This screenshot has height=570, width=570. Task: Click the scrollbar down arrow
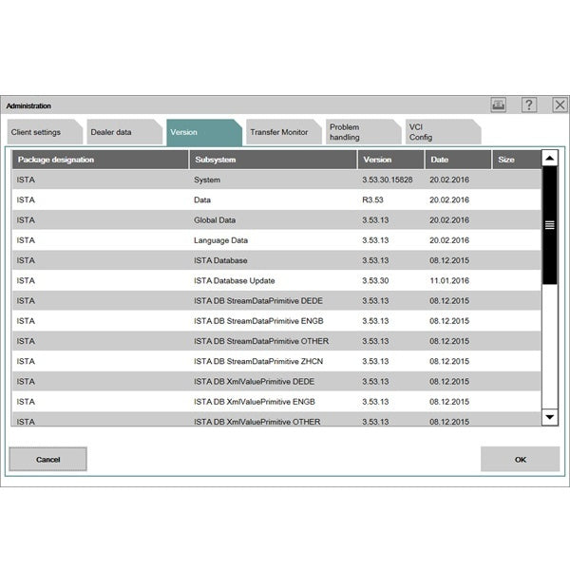coord(550,417)
